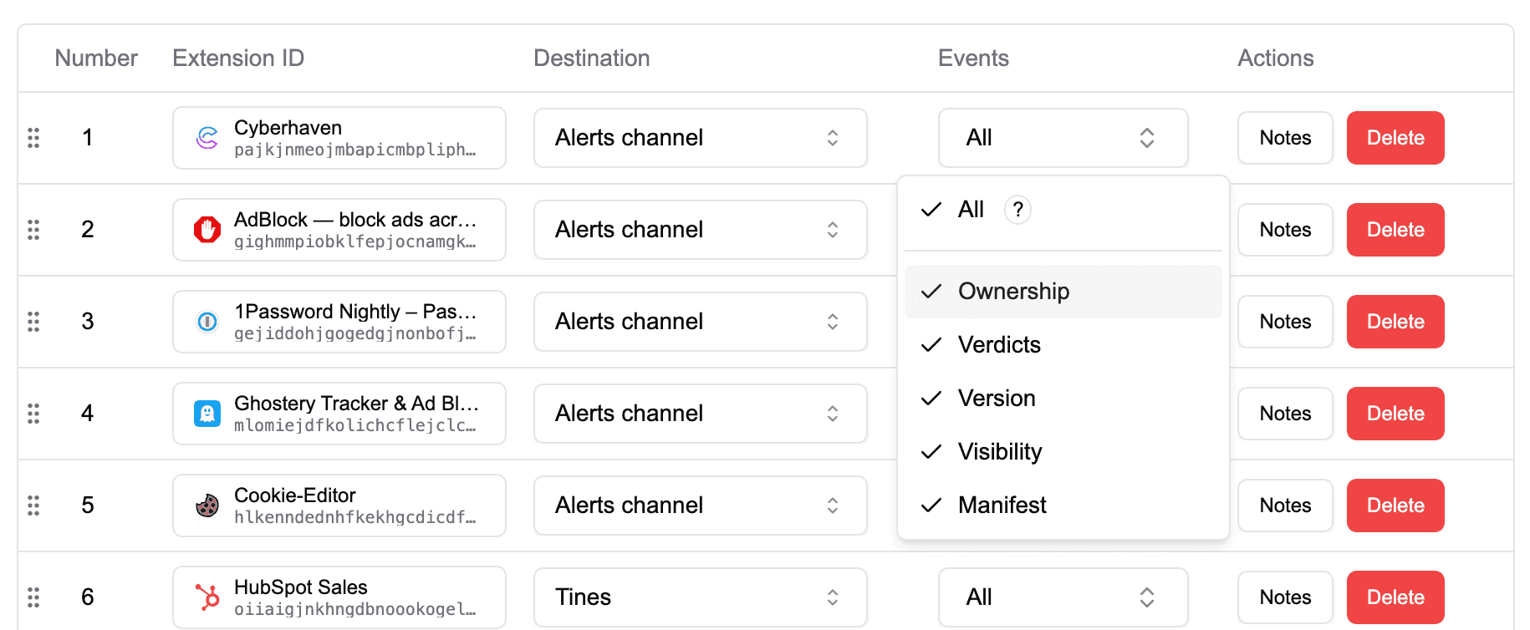
Task: Click the Cookie-Editor cookie icon
Action: pyautogui.click(x=207, y=506)
